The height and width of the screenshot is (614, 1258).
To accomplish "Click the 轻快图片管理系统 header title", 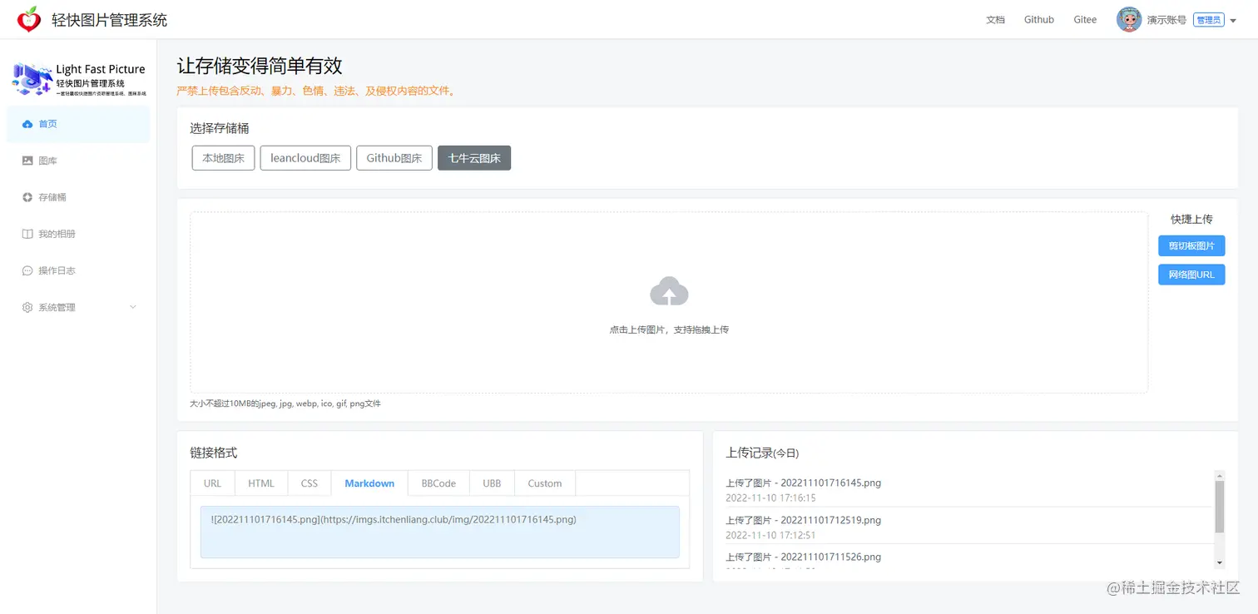I will click(x=109, y=20).
